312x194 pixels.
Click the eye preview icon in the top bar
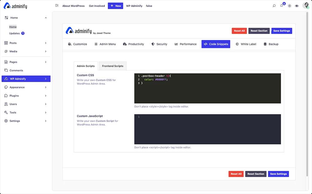click(x=297, y=6)
